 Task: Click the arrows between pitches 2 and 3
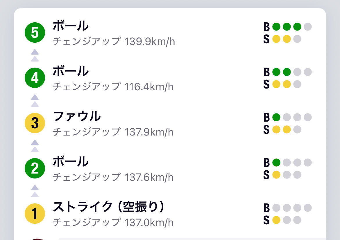coord(35,146)
